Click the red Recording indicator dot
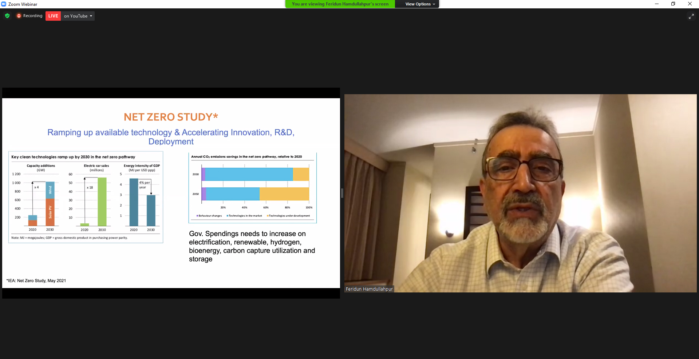Viewport: 699px width, 359px height. pyautogui.click(x=19, y=16)
